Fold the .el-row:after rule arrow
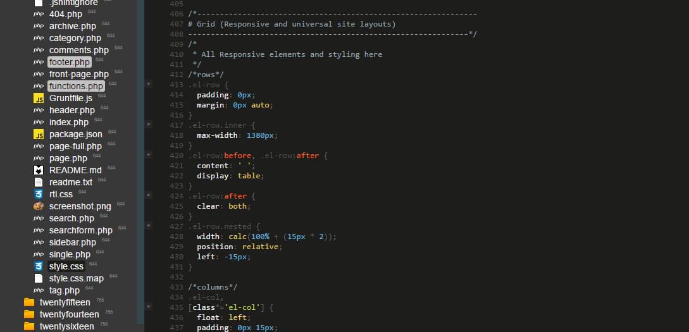 point(149,195)
